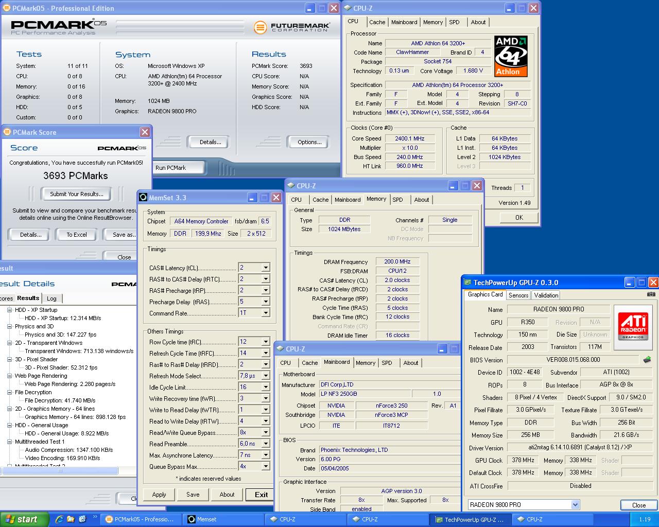Open the Mainboard tab in top CPU-Z window

tap(404, 22)
